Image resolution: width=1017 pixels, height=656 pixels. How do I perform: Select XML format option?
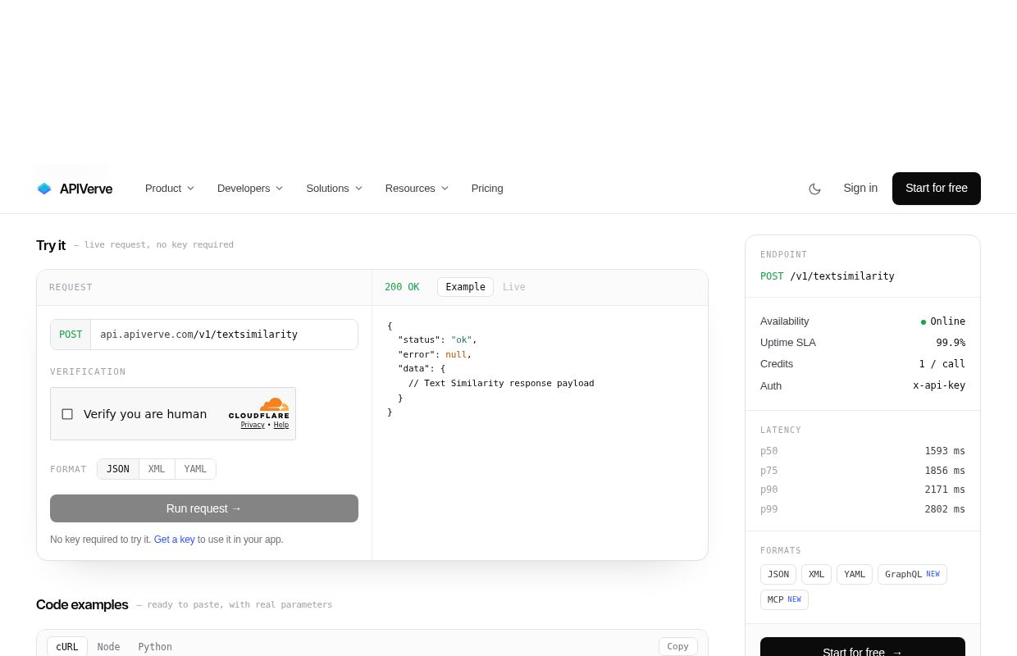coord(157,469)
